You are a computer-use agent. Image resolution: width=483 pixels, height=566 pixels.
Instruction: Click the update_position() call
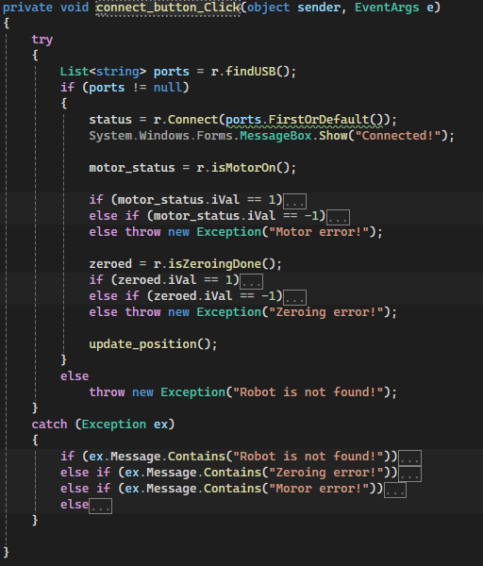point(153,344)
